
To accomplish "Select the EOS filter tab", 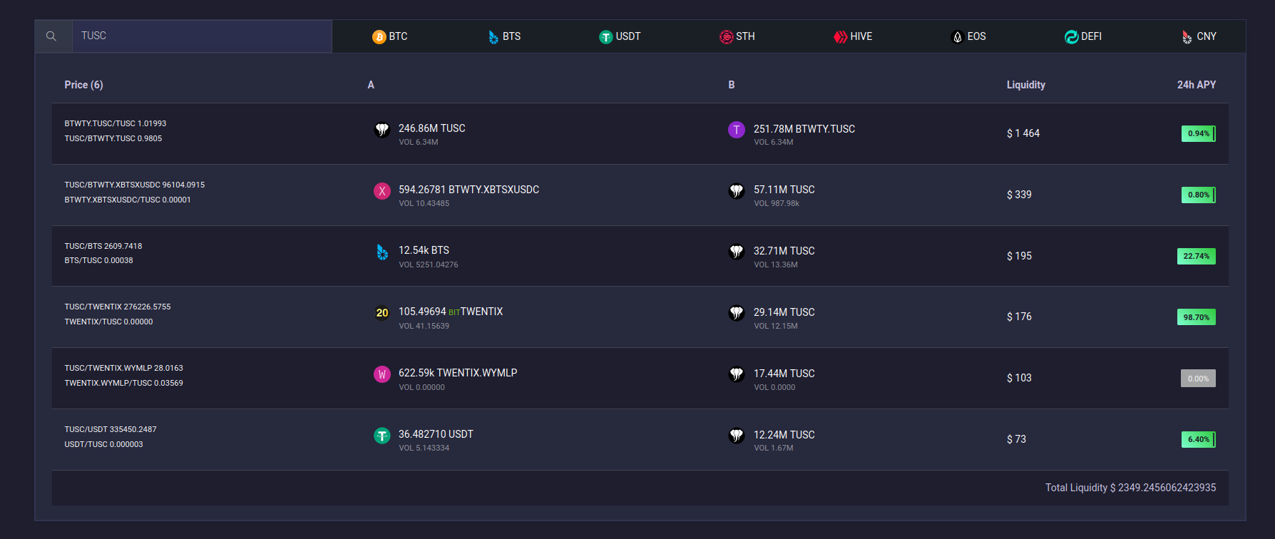I will (968, 36).
